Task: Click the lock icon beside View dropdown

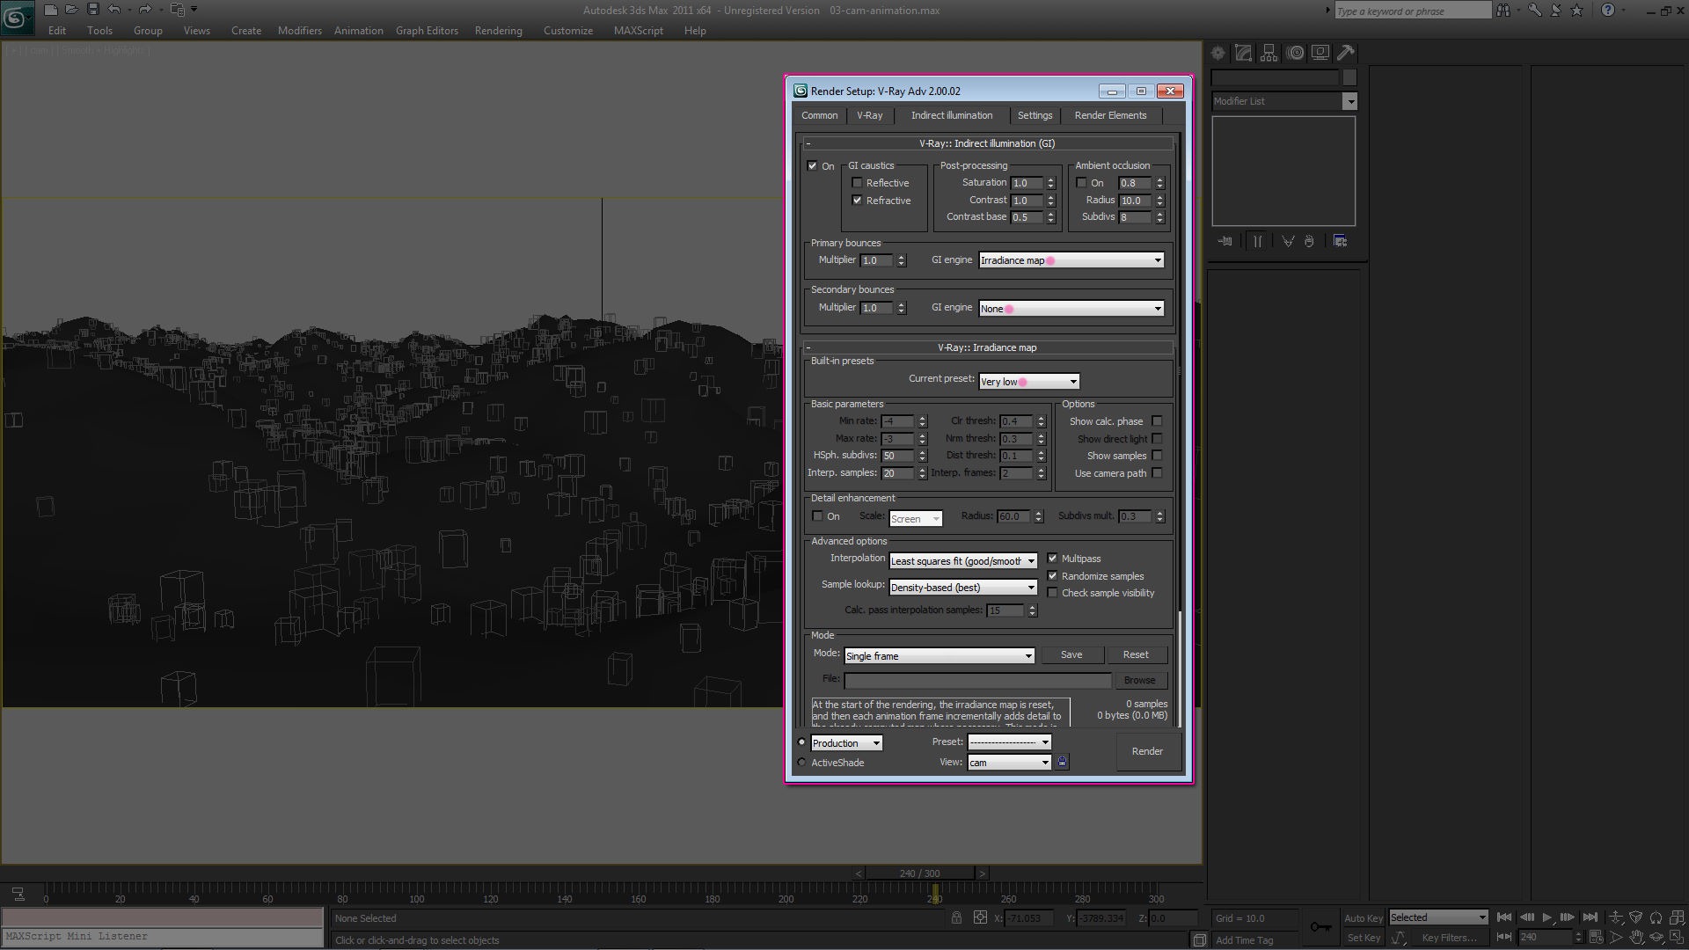Action: (1062, 763)
